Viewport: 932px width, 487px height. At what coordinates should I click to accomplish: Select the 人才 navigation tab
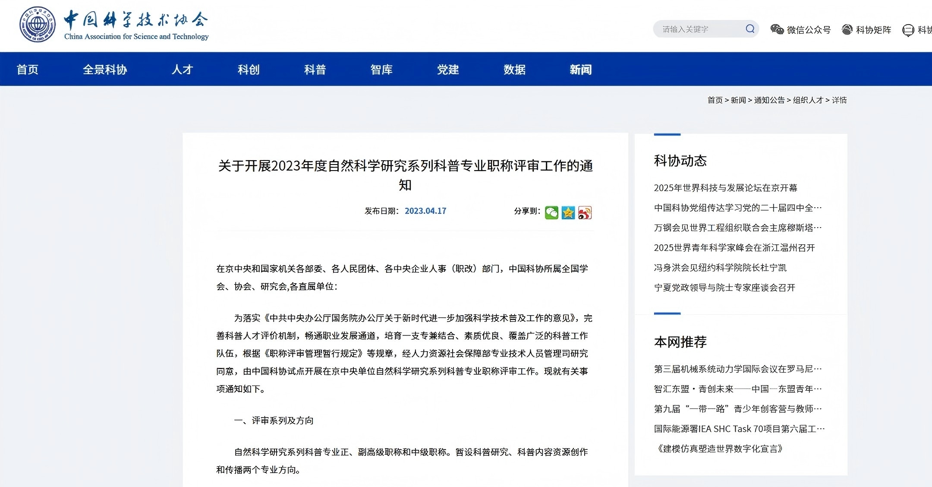point(182,70)
